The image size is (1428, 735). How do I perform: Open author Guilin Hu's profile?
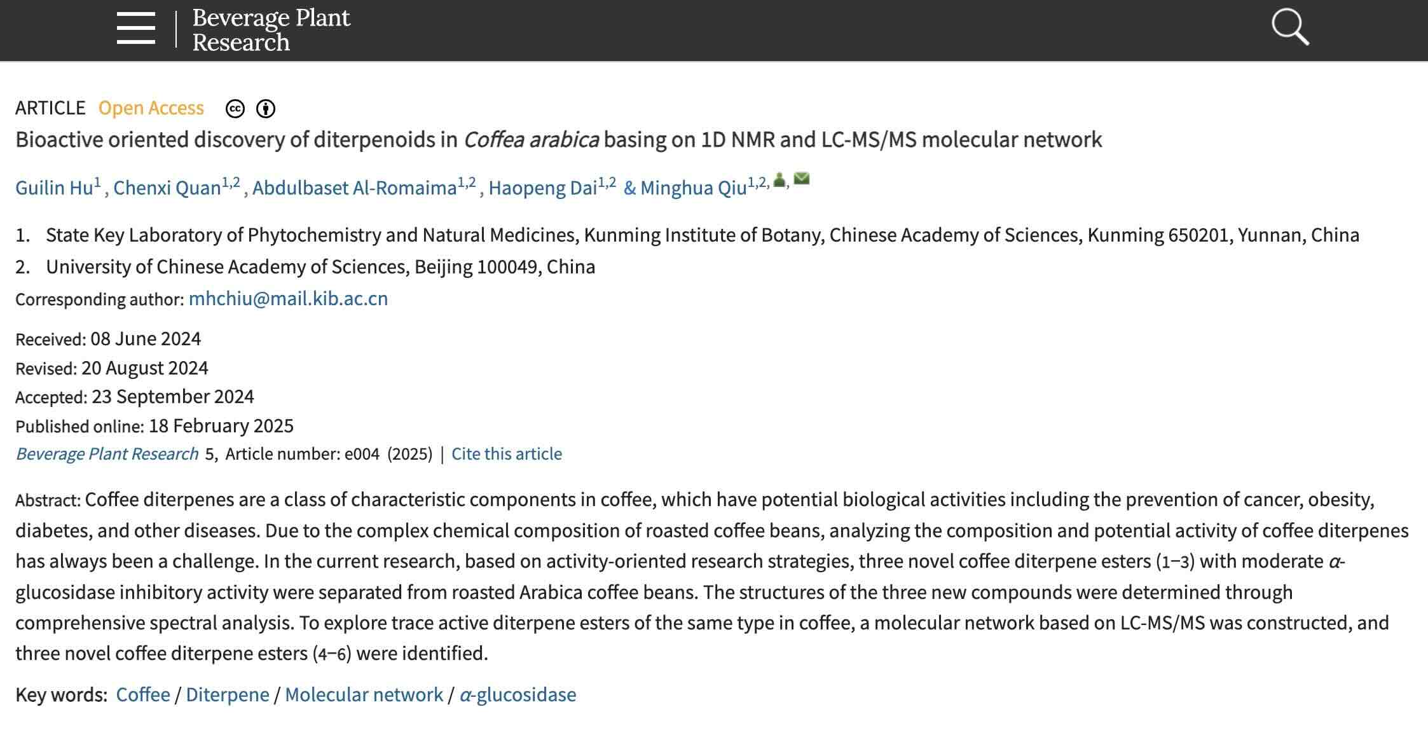54,188
